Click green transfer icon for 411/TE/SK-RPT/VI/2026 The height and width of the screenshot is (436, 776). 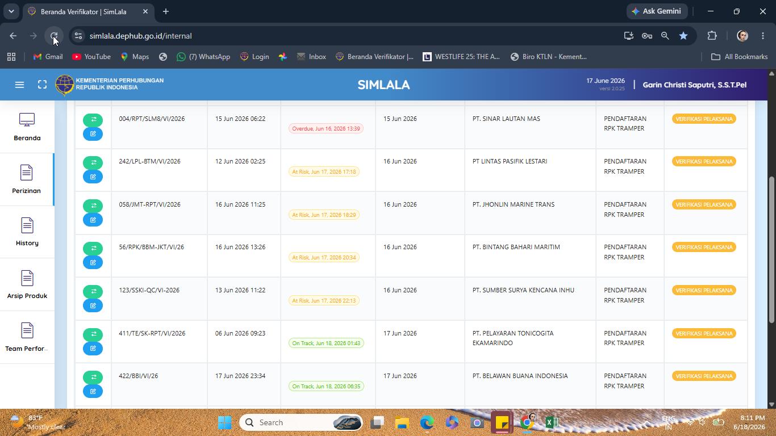click(x=93, y=334)
